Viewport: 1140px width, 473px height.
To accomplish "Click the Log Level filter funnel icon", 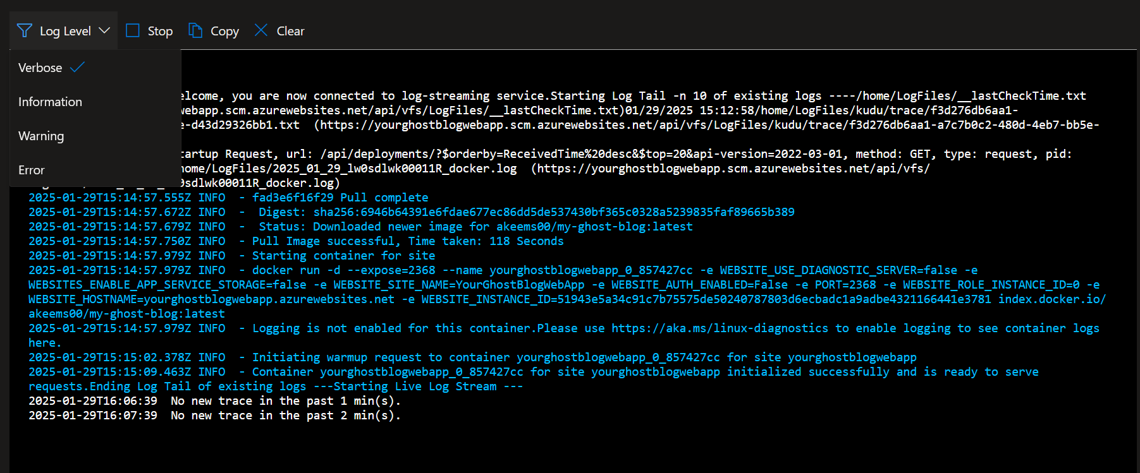I will 24,30.
